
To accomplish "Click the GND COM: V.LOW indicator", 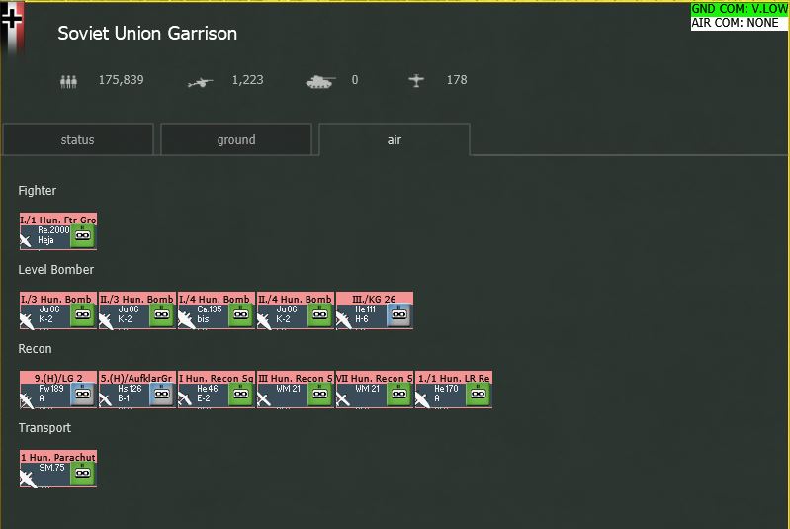I will [740, 9].
